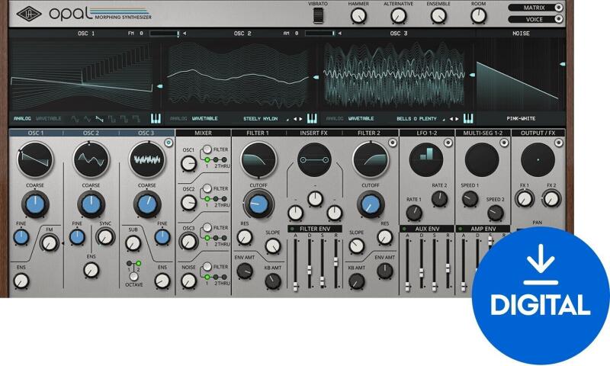The image size is (610, 366).
Task: Select the Multi-Seg 1-2 section header
Action: (483, 133)
